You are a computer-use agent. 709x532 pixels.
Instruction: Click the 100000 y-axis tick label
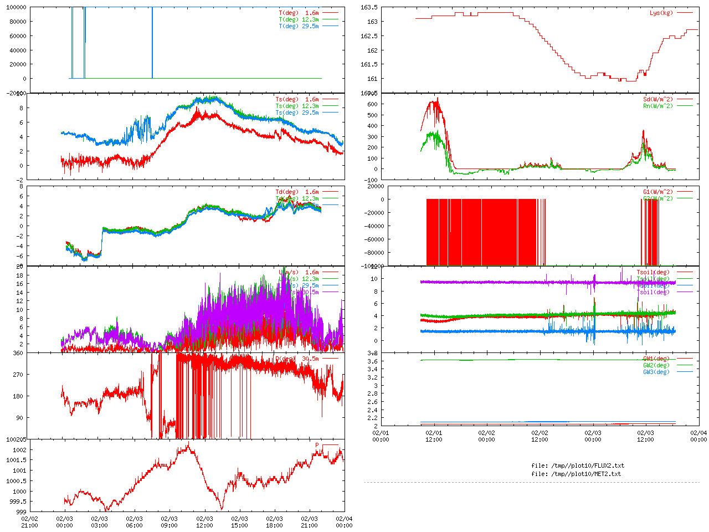point(16,7)
